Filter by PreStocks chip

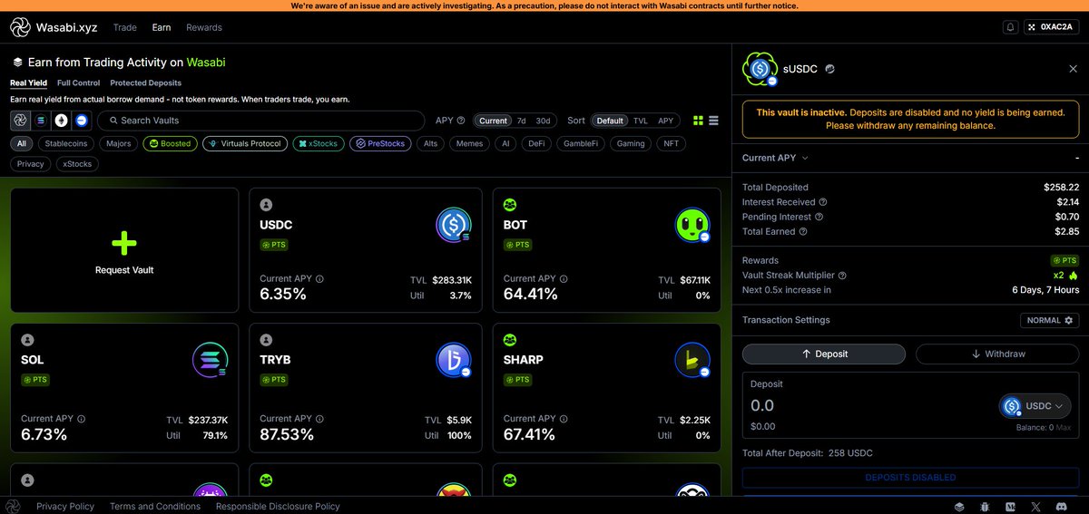point(379,143)
